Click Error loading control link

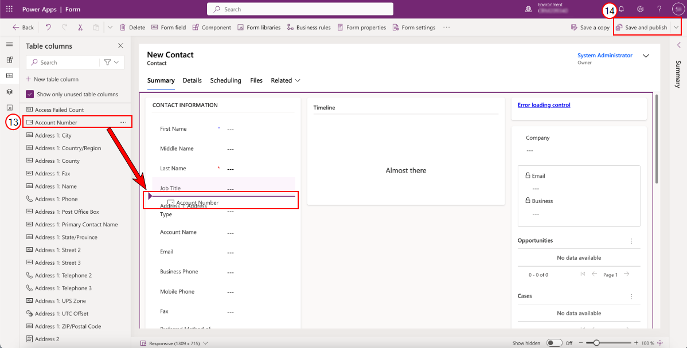click(x=544, y=105)
